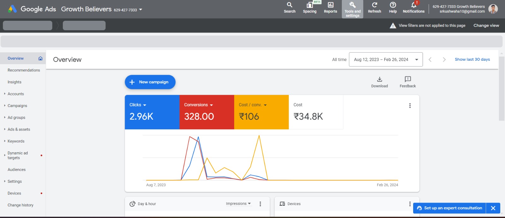Expand the Campaigns sidebar section
Image resolution: width=505 pixels, height=218 pixels.
tap(17, 106)
